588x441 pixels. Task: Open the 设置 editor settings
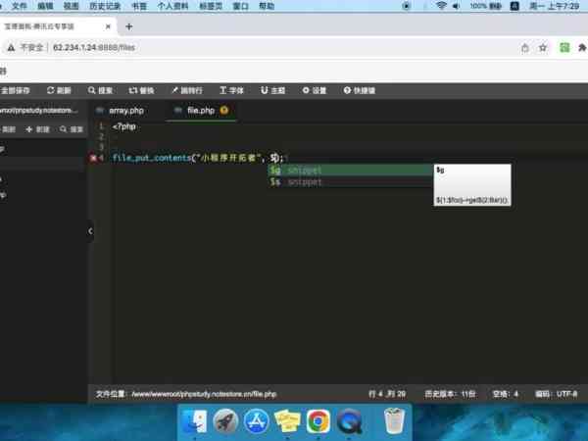click(x=315, y=90)
